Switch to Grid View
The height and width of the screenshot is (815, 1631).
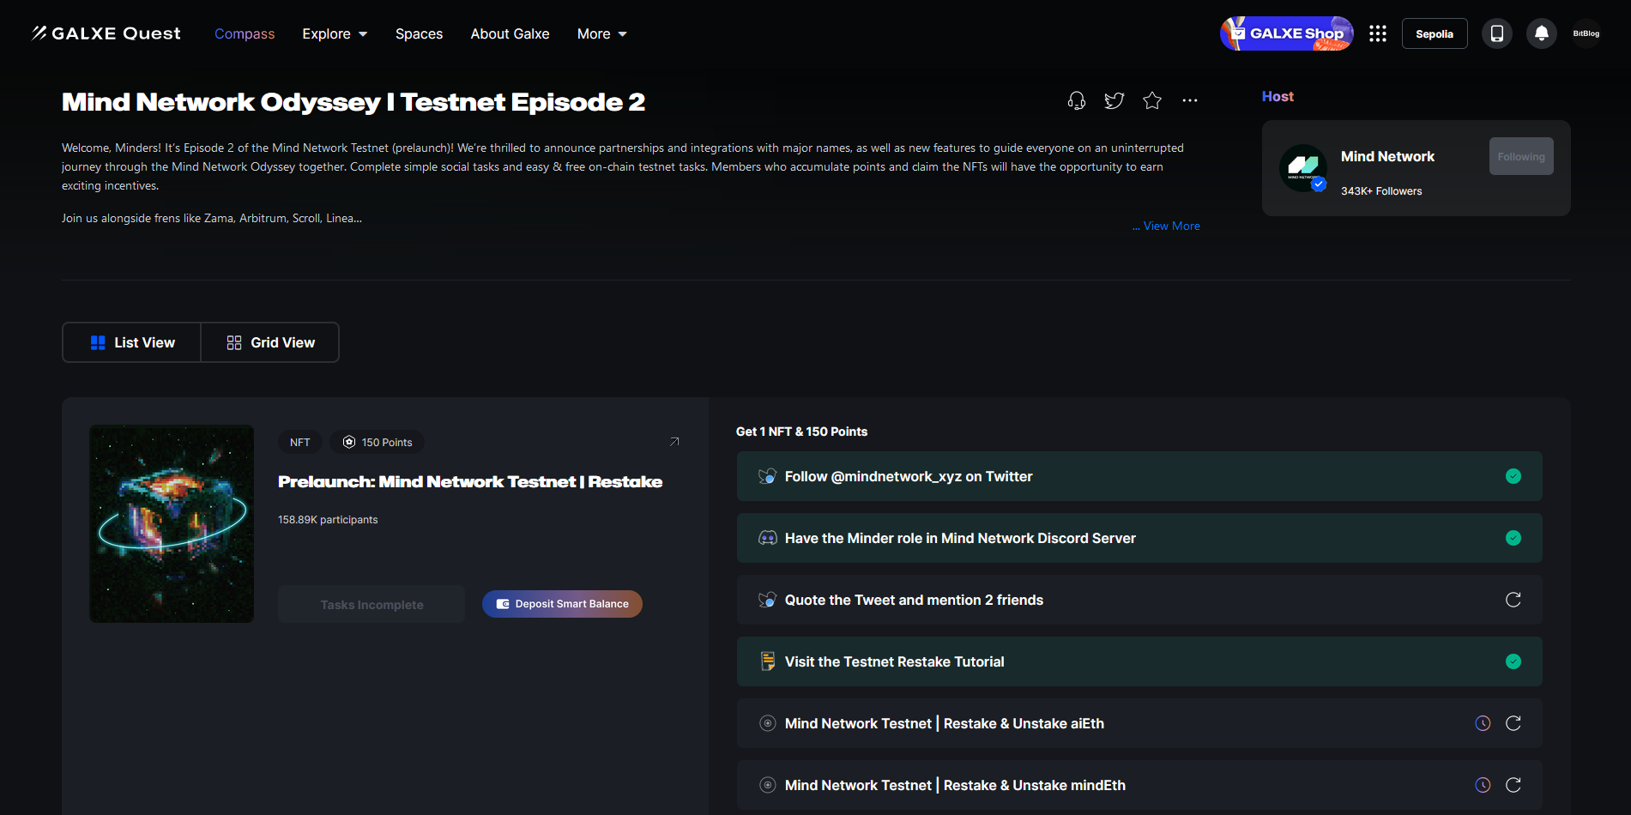pos(270,342)
